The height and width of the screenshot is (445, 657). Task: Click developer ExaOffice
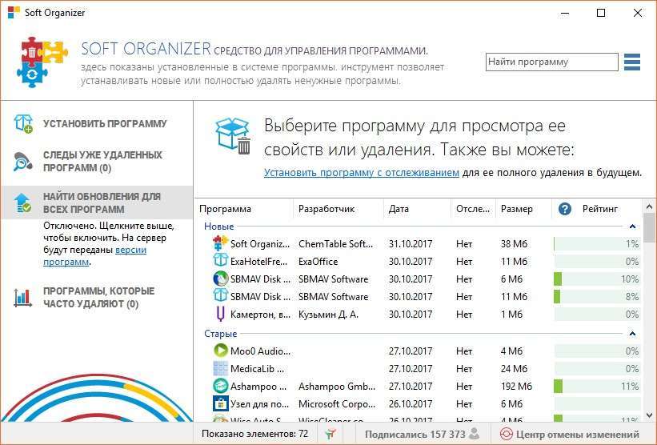(318, 262)
